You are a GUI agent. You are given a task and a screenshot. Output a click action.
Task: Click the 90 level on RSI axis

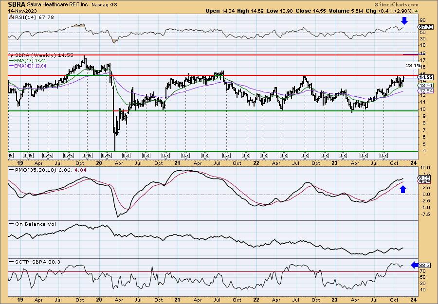coord(422,20)
